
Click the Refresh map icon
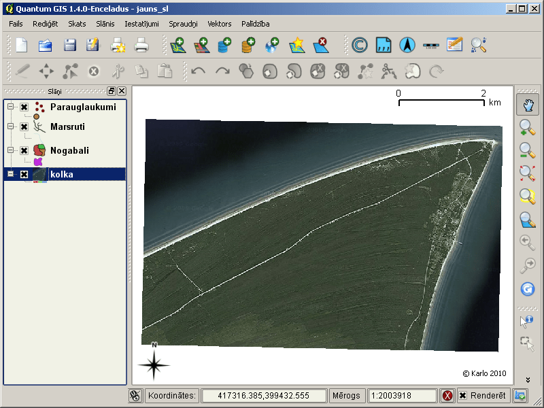coord(528,289)
